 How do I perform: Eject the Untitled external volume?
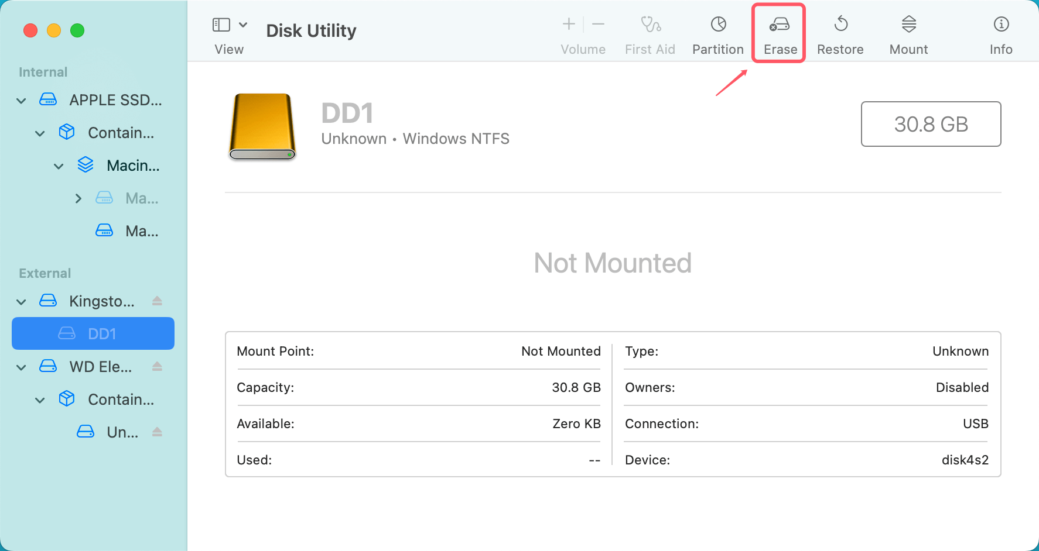(157, 432)
